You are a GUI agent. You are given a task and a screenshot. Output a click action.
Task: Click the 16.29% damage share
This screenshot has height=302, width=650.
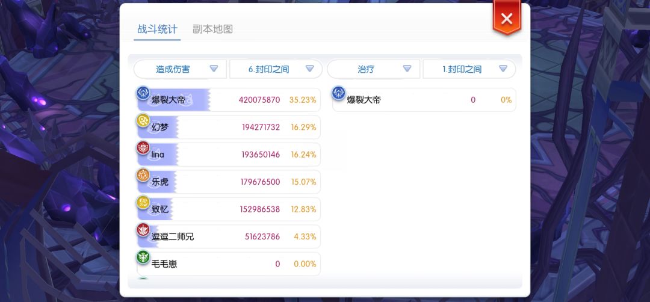[x=303, y=127]
